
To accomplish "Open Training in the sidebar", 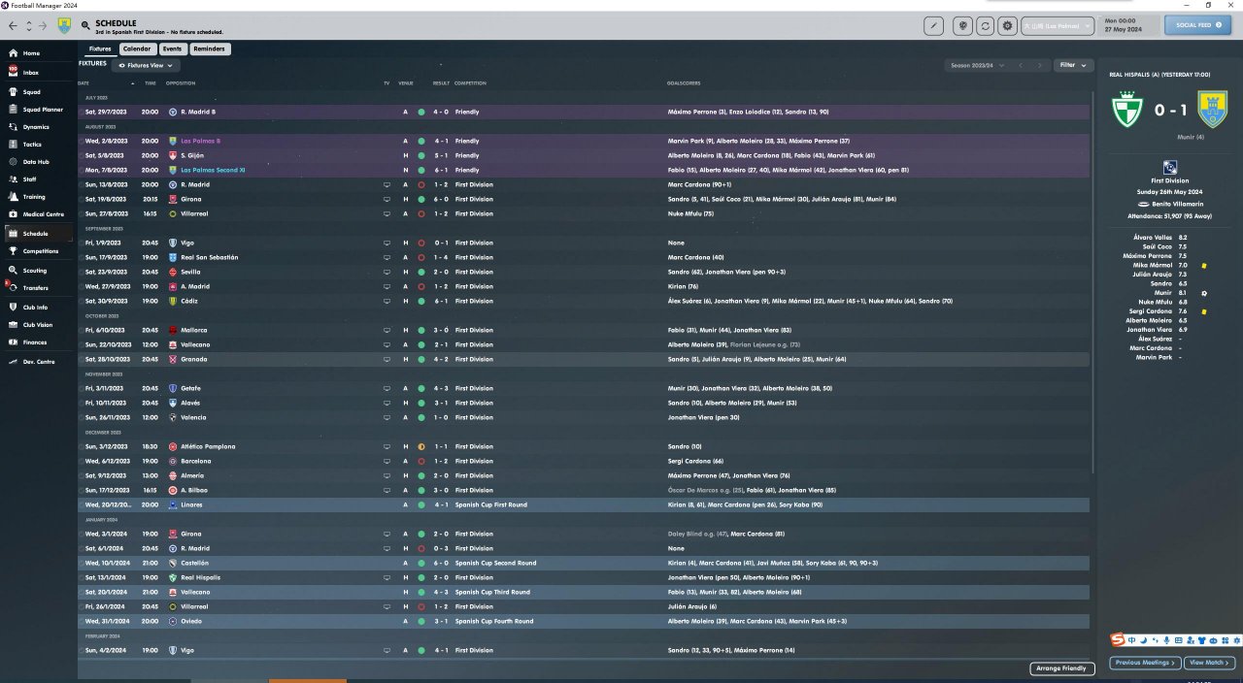I will point(37,197).
